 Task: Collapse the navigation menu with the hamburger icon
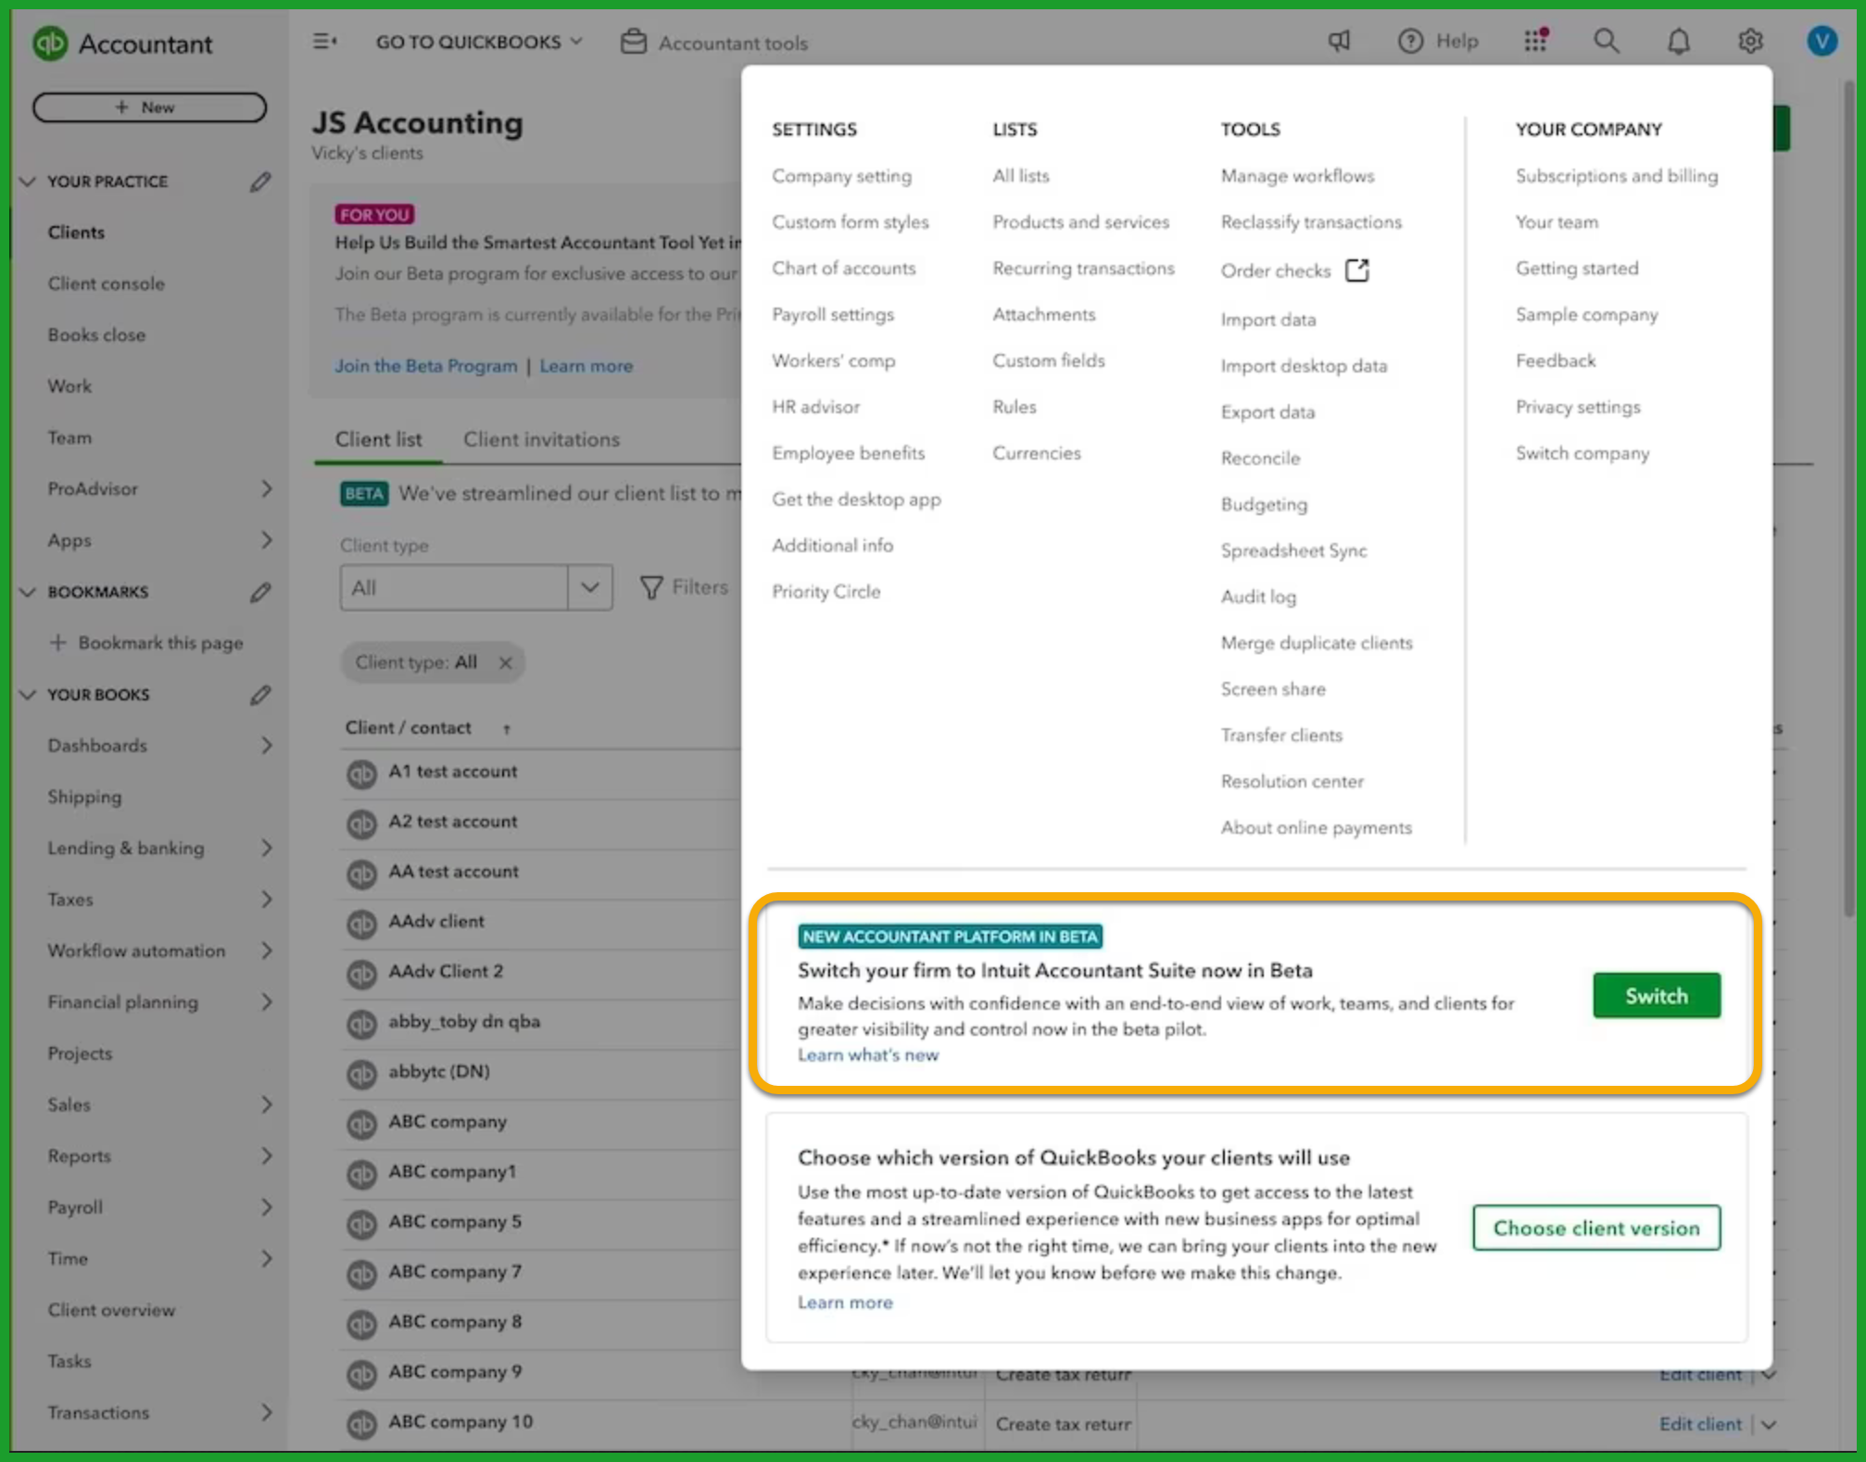tap(324, 42)
